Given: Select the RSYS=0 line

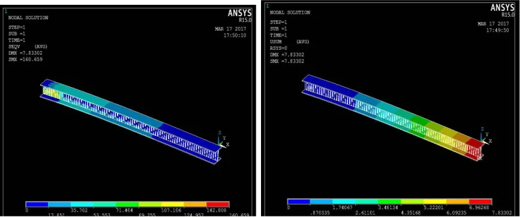Looking at the screenshot, I should click(278, 49).
